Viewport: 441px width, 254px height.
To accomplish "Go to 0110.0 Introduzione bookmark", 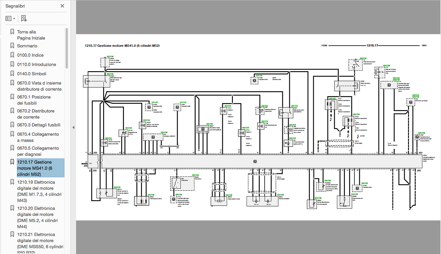I will [x=36, y=64].
